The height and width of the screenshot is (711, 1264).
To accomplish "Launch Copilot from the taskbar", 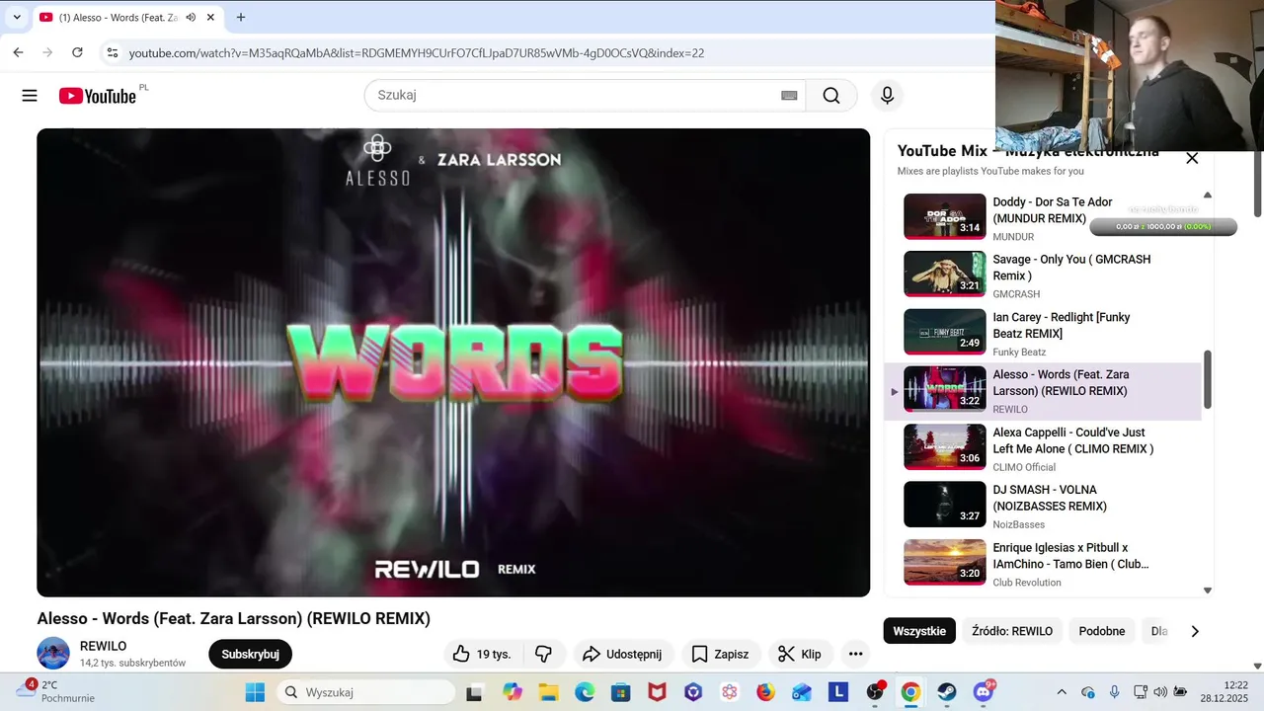I will [512, 692].
